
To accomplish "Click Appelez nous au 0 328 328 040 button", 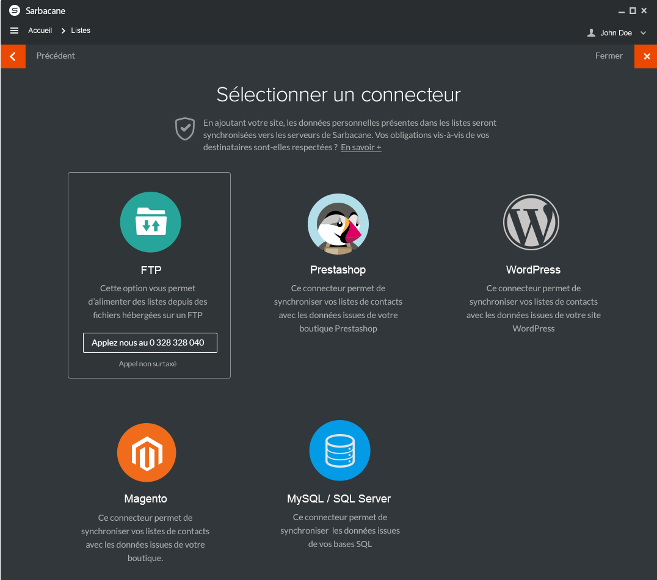I will click(x=150, y=343).
